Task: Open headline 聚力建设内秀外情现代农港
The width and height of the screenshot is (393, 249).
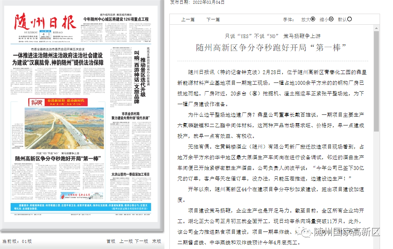Action: point(130,118)
